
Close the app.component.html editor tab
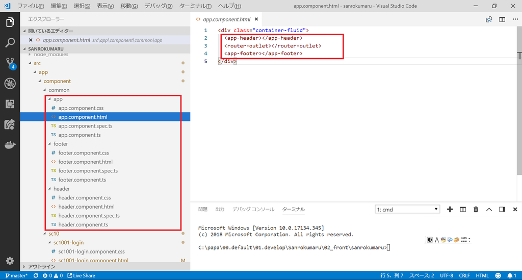point(256,19)
